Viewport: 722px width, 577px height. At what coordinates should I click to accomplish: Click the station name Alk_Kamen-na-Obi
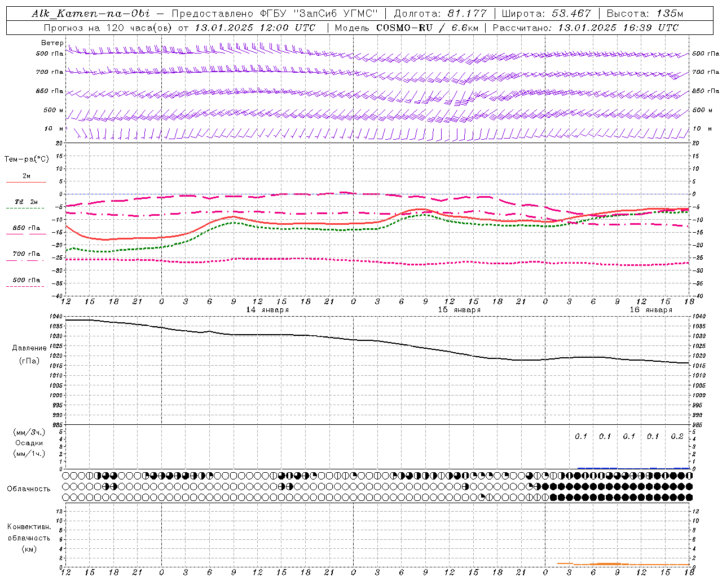tap(91, 14)
